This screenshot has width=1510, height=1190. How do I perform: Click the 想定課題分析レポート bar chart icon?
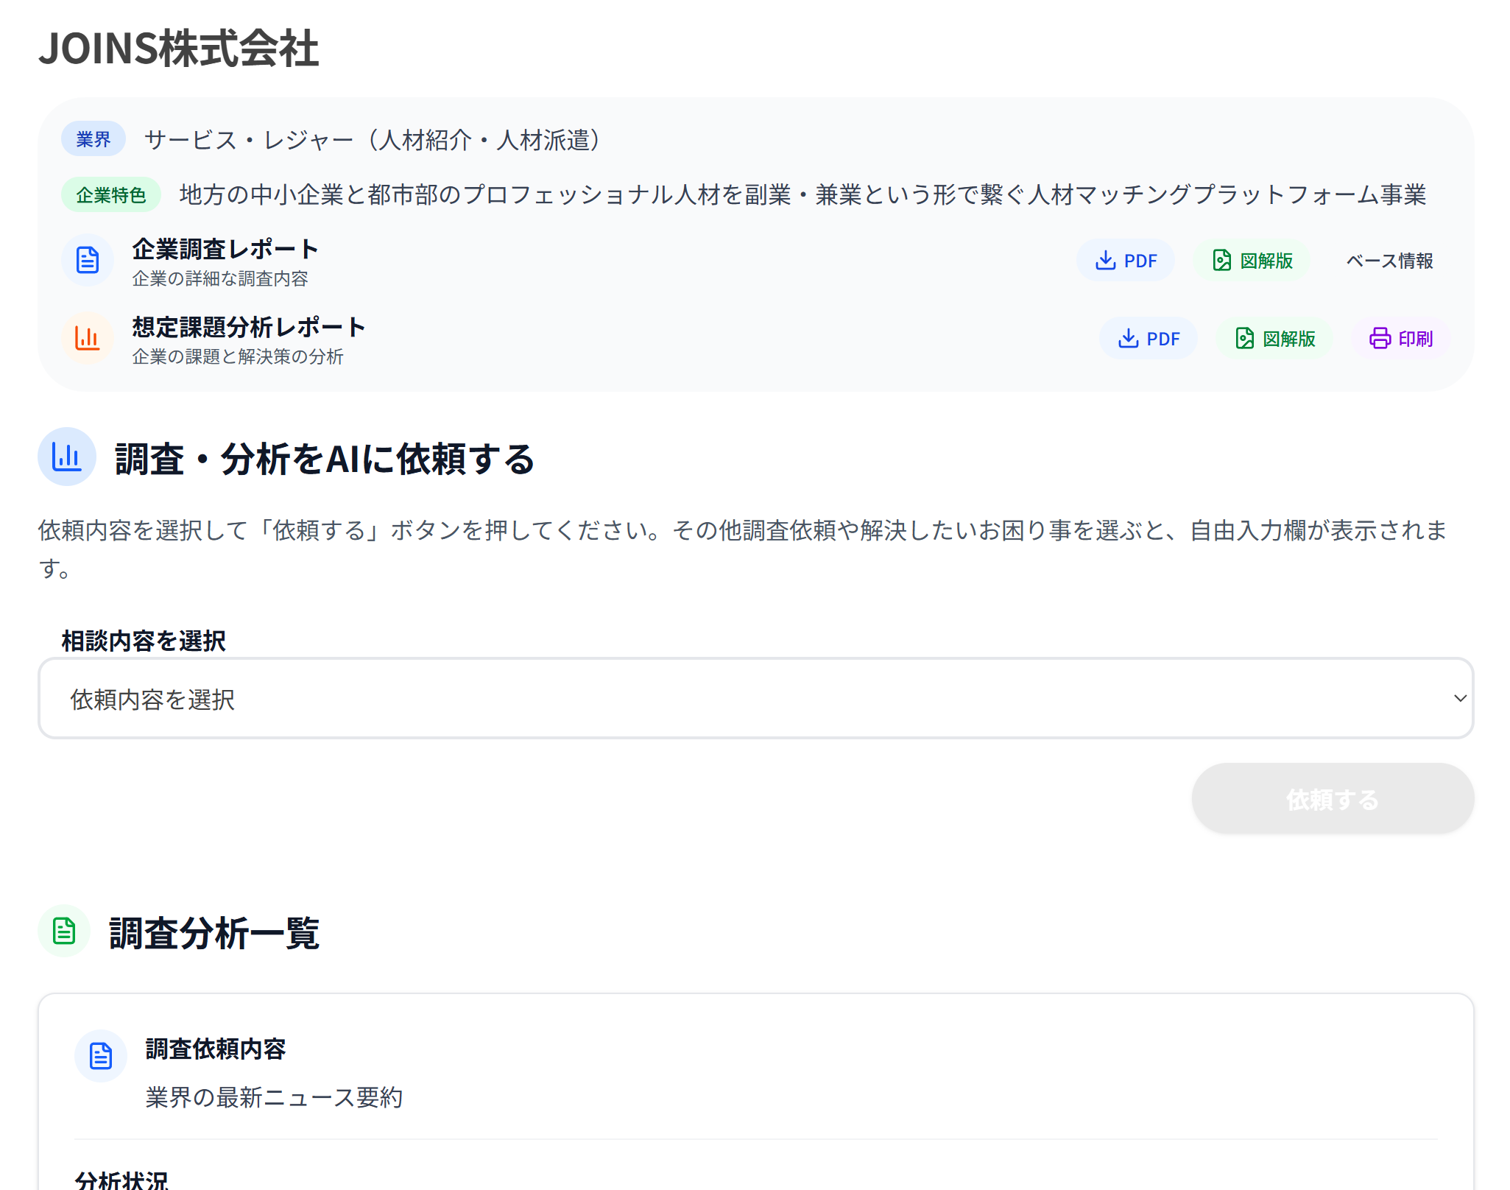click(88, 339)
